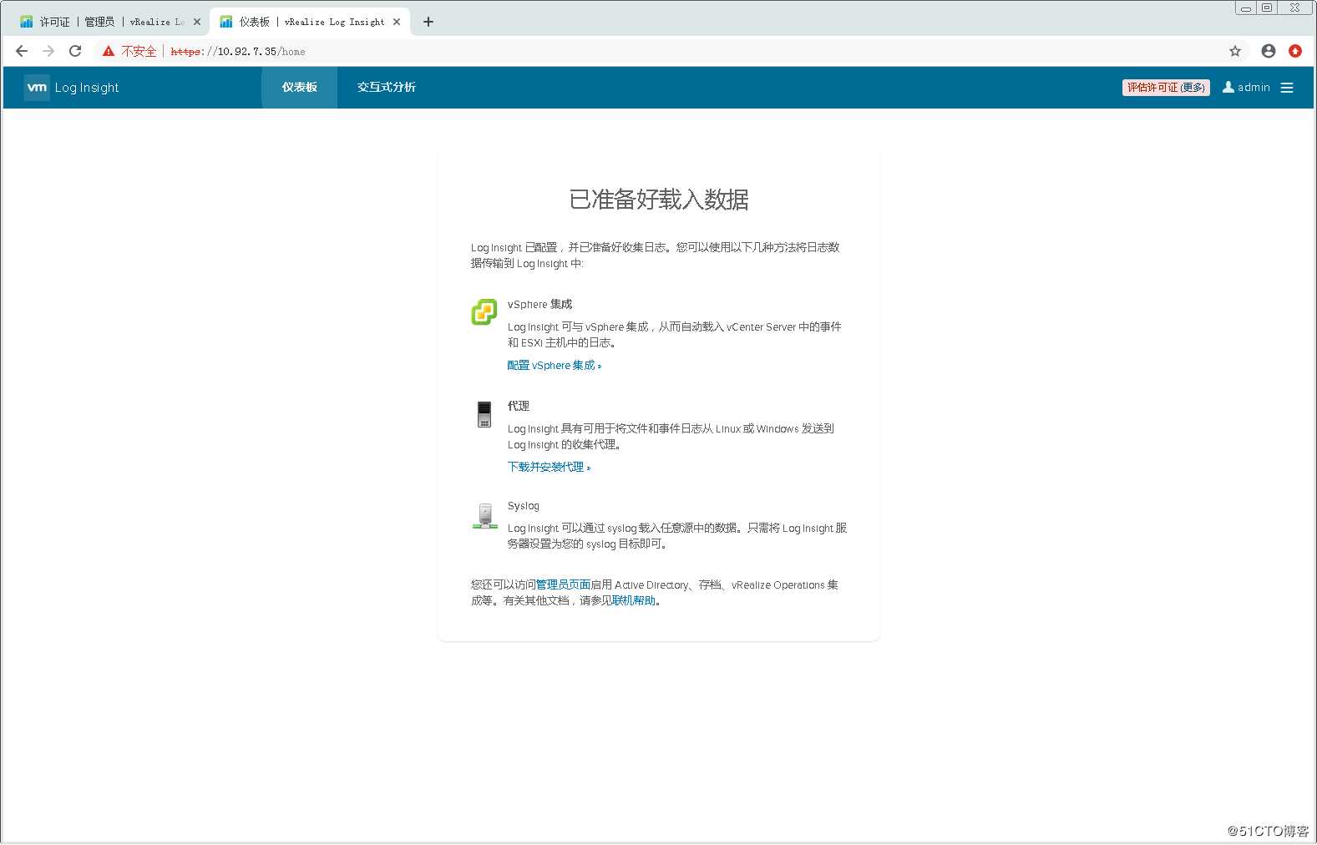Switch to 交互式分析 interactive analytics
This screenshot has height=845, width=1317.
[387, 88]
